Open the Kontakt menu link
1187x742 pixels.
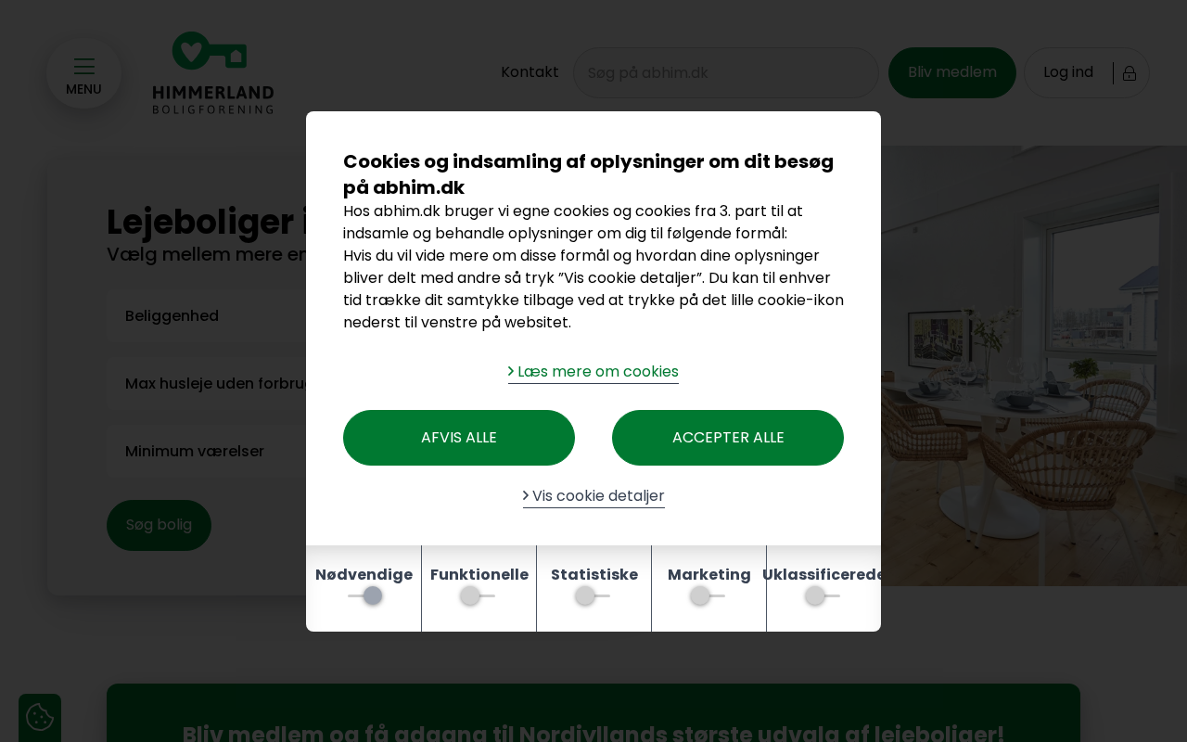(x=530, y=72)
